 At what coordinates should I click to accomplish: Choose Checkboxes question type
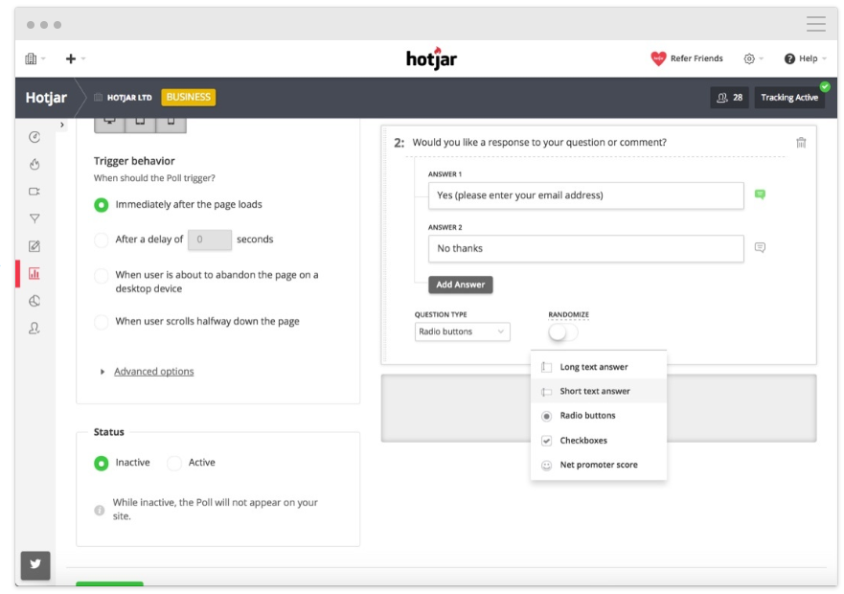[x=599, y=440]
